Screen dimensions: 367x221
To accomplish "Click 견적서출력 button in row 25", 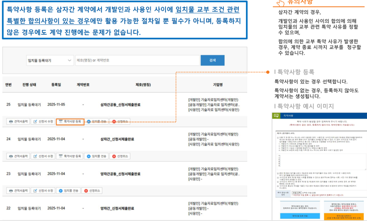I will click(18, 122).
